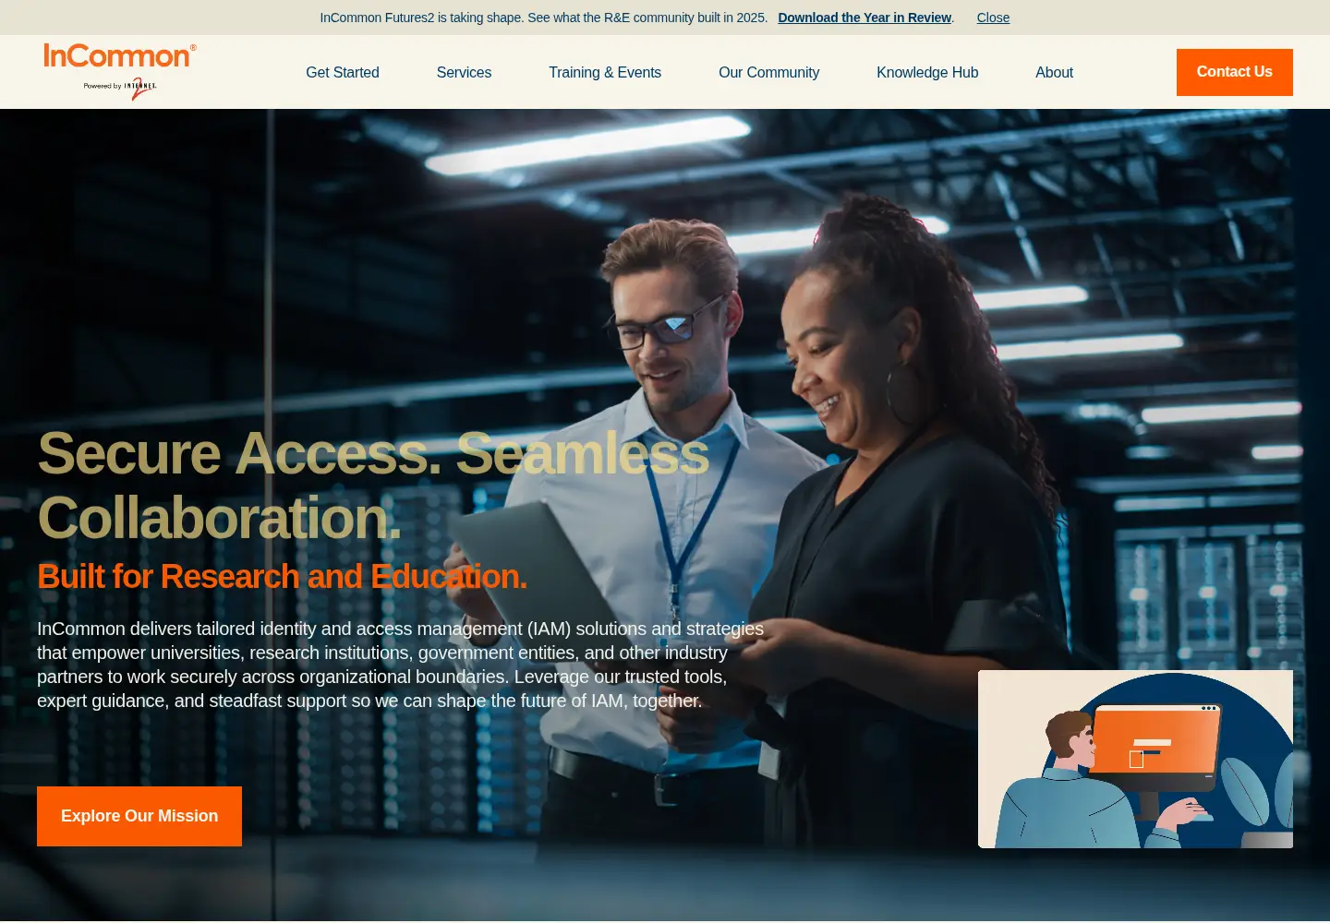Click the 'Secure Access. Seamless Collaboration.' heading
Screen dimensions: 1330x923
pyautogui.click(x=373, y=485)
